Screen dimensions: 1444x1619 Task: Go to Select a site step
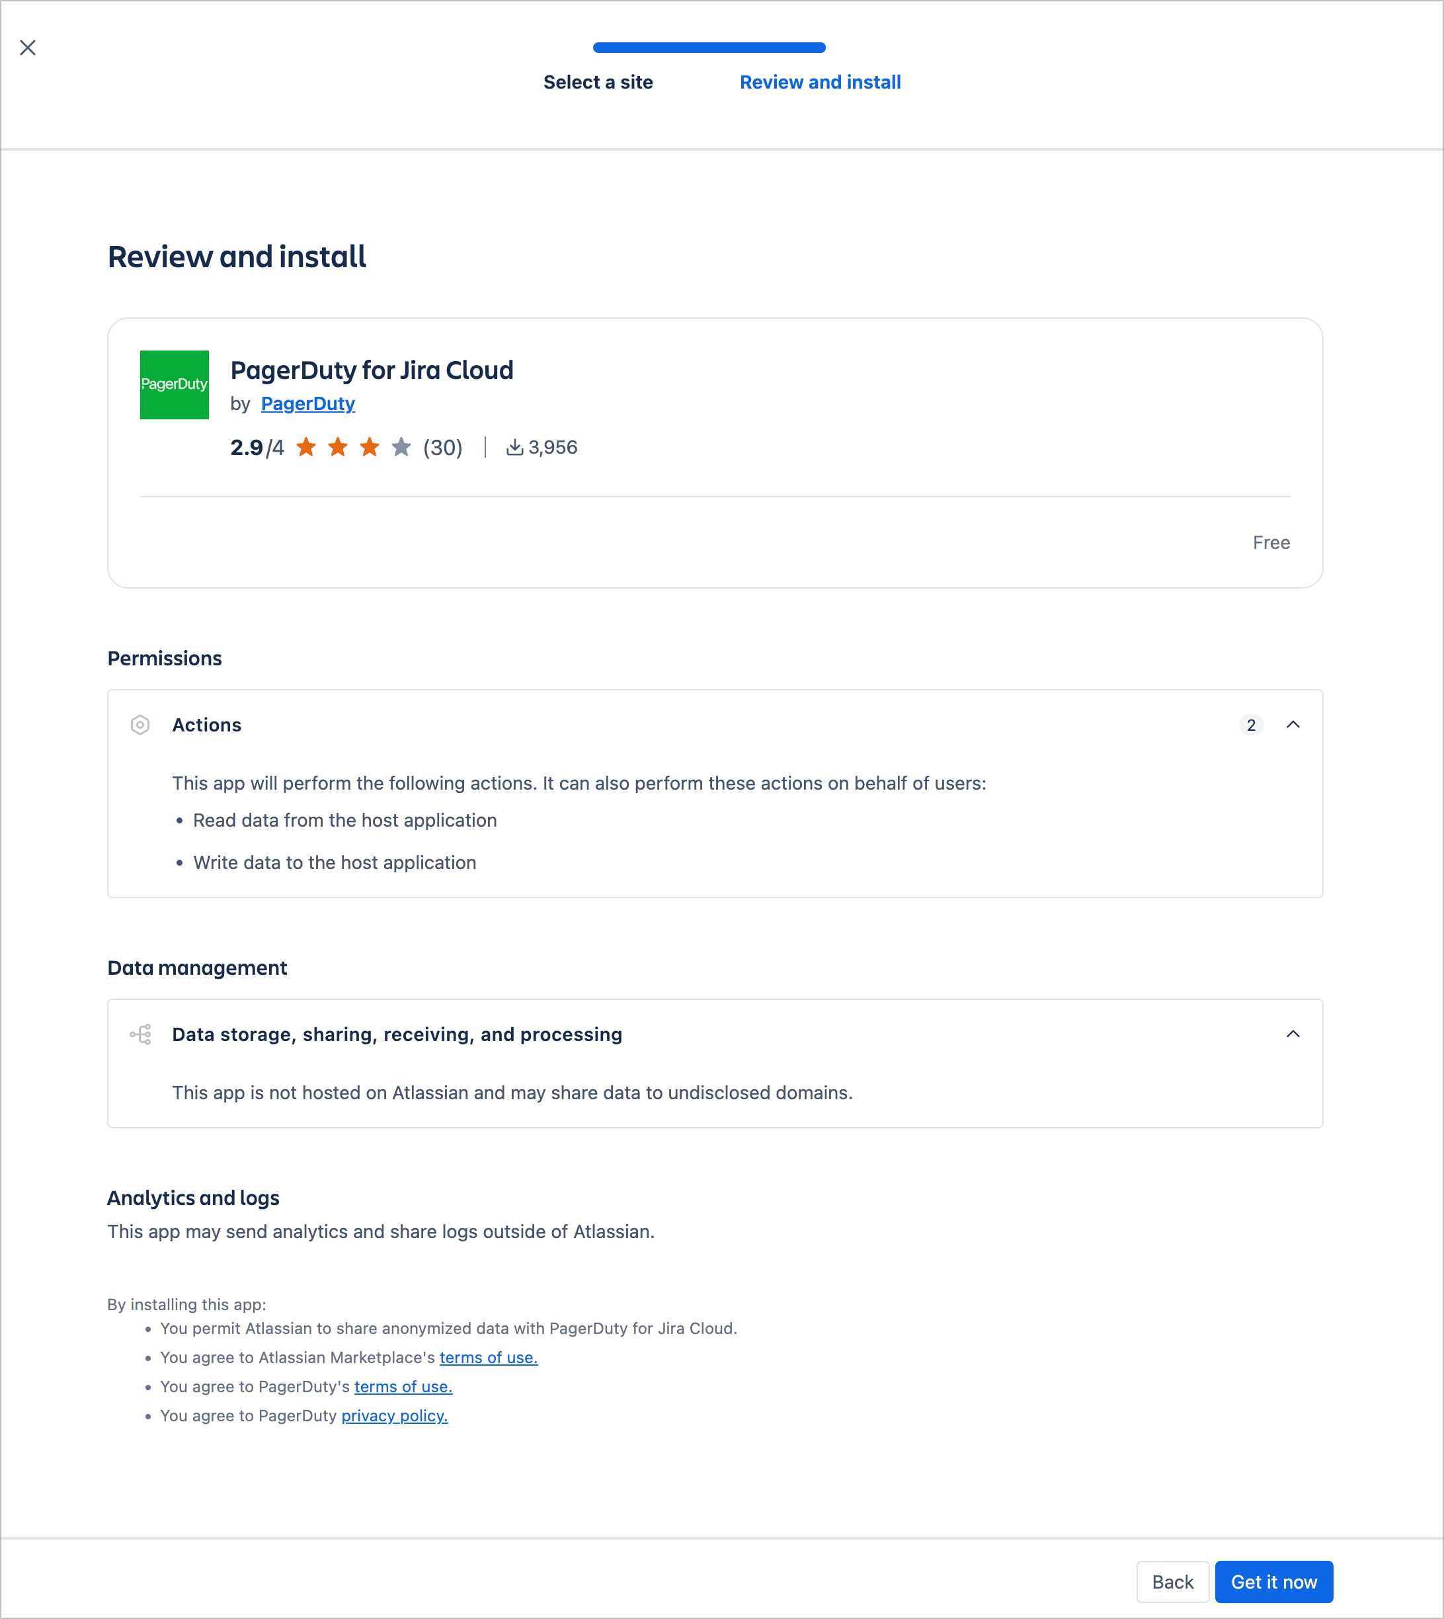tap(598, 83)
